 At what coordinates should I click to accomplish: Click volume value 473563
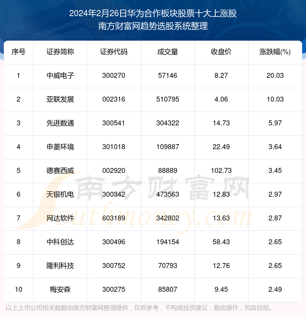pos(168,194)
